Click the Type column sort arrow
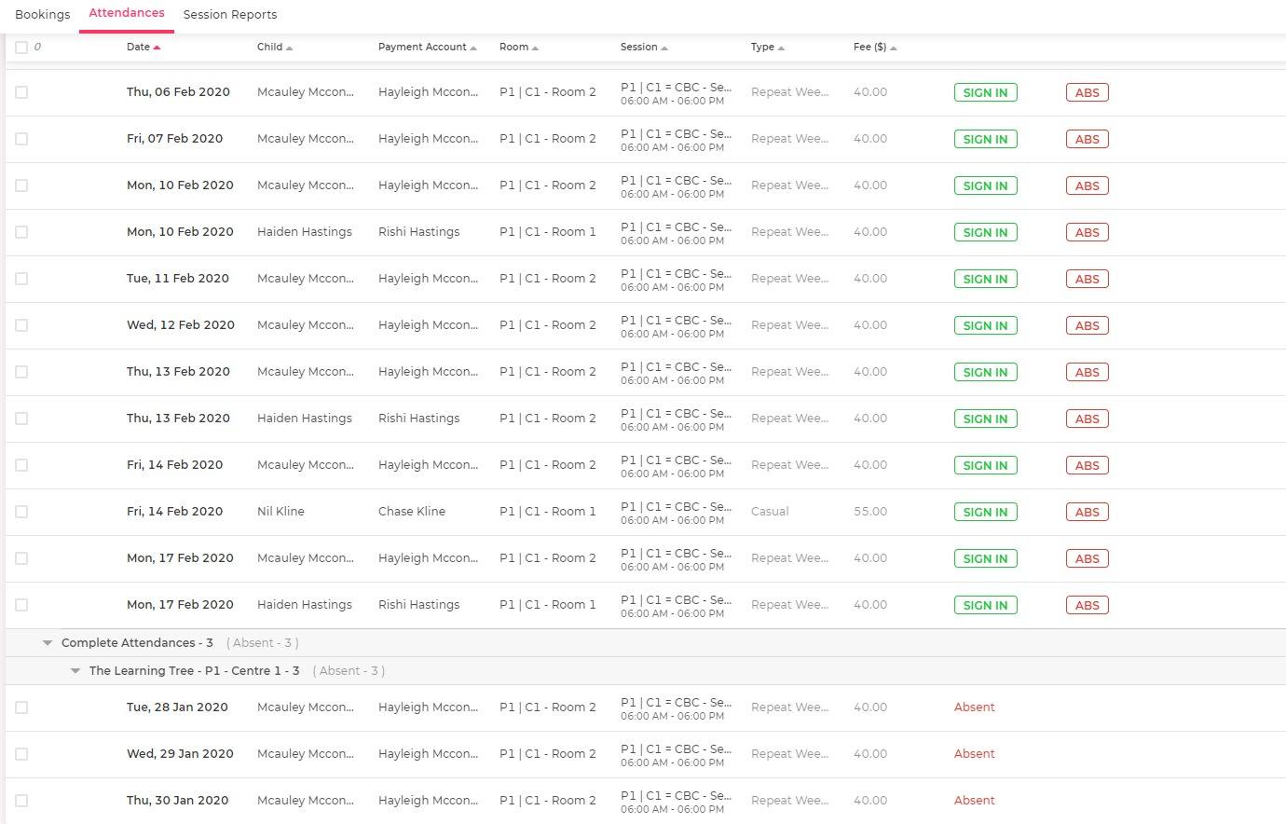Viewport: 1286px width, 824px height. pos(781,48)
